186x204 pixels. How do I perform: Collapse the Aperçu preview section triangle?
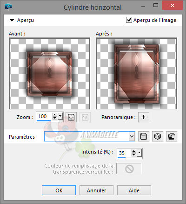tap(12, 20)
